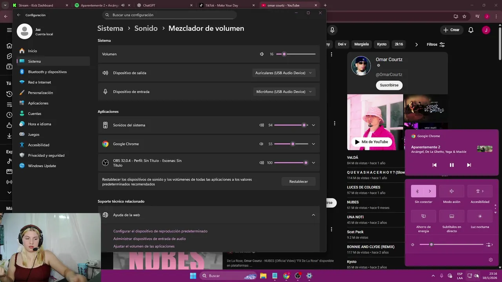This screenshot has width=502, height=282.
Task: Click Hora e idioma sidebar item
Action: pyautogui.click(x=53, y=124)
